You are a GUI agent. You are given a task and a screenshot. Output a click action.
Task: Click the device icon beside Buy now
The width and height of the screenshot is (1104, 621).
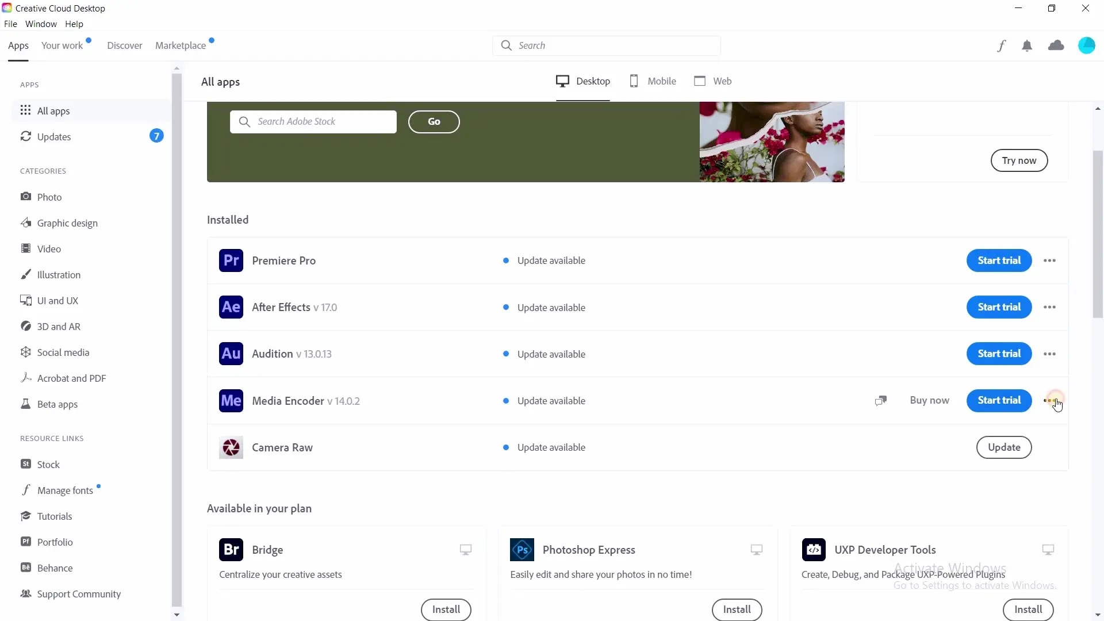pyautogui.click(x=880, y=400)
